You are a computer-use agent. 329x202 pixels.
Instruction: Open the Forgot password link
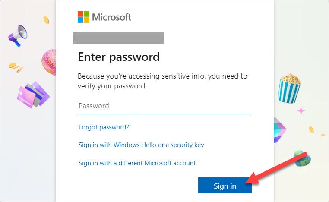pyautogui.click(x=104, y=127)
